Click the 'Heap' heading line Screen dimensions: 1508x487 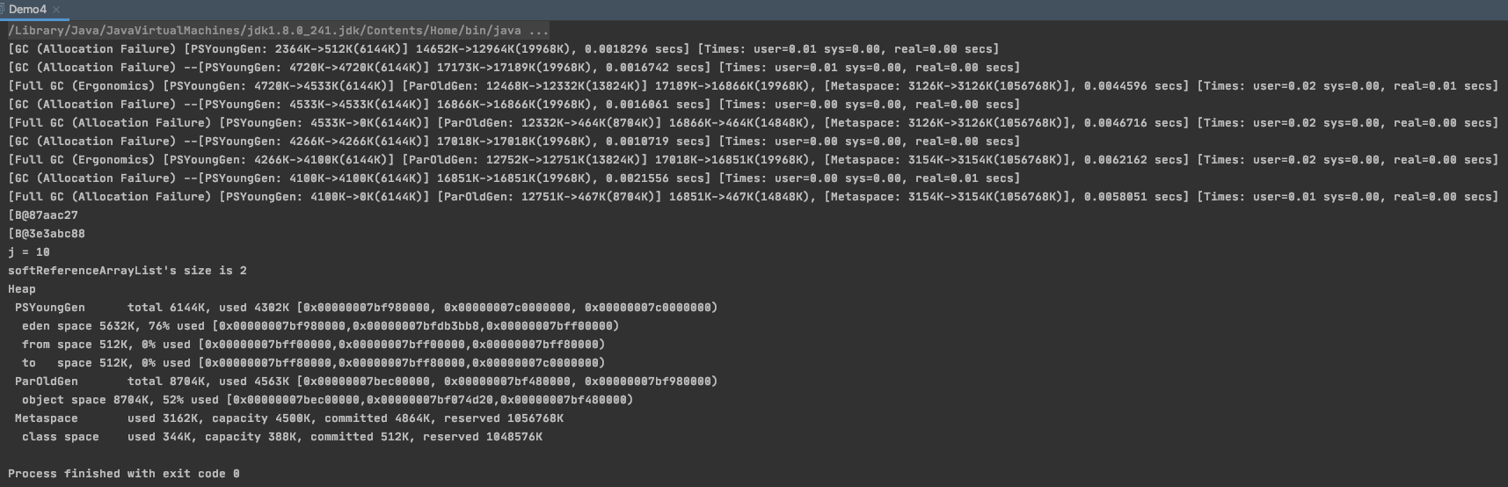[x=22, y=289]
